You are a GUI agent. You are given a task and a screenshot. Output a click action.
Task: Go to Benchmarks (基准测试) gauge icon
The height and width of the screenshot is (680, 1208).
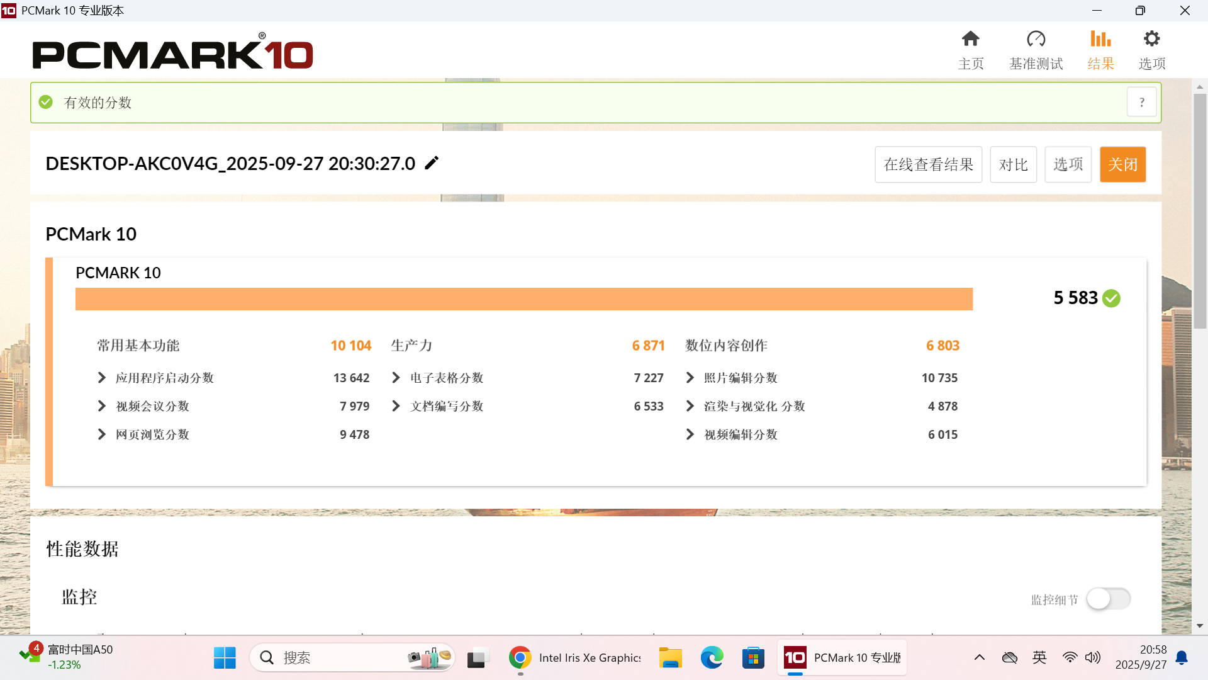(1036, 39)
